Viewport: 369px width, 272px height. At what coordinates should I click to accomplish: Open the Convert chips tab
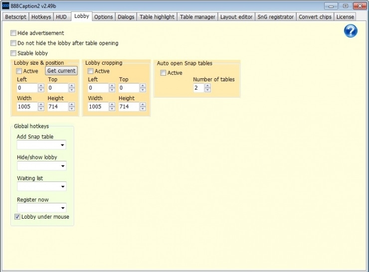(315, 17)
